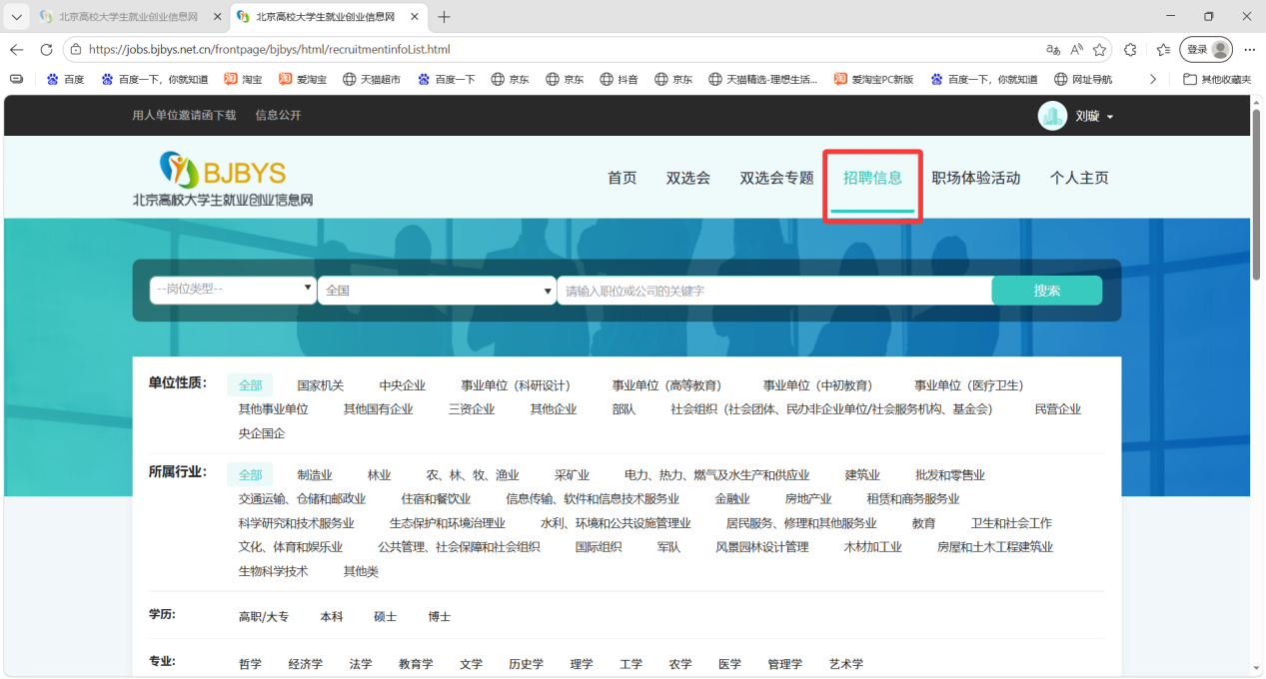1266x679 pixels.
Task: Open browser settings three-dot menu
Action: (1249, 49)
